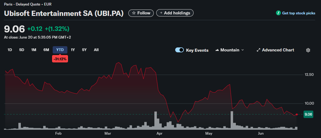This screenshot has width=321, height=138.
Task: Open Get top stock picks link
Action: 299,13
